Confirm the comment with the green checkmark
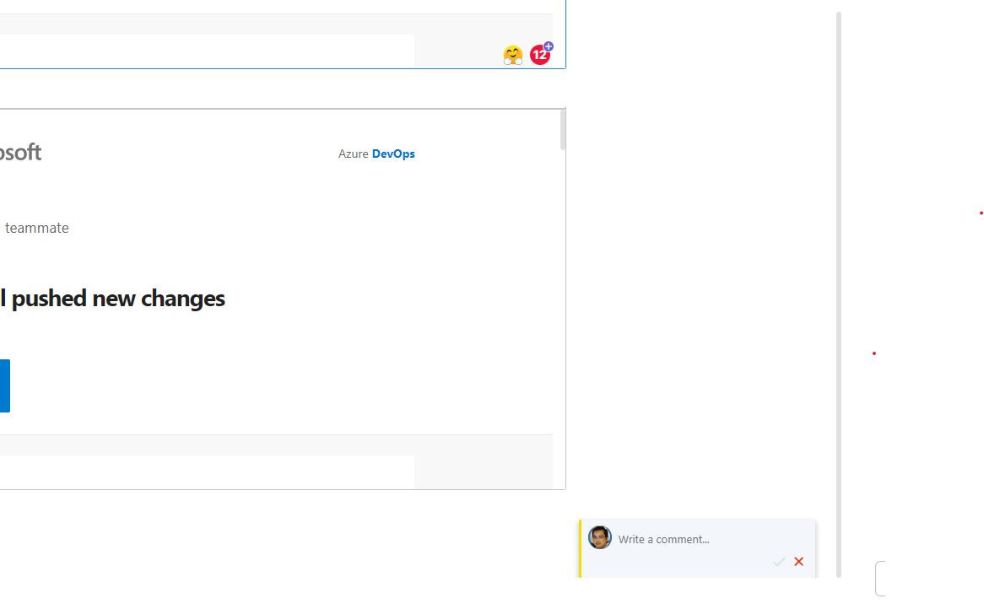 779,561
